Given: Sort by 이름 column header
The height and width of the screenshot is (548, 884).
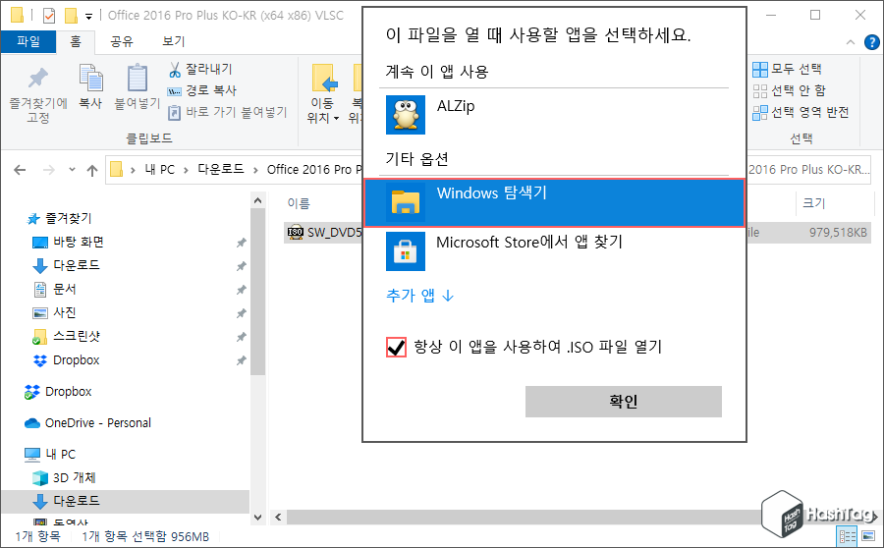Looking at the screenshot, I should [299, 203].
